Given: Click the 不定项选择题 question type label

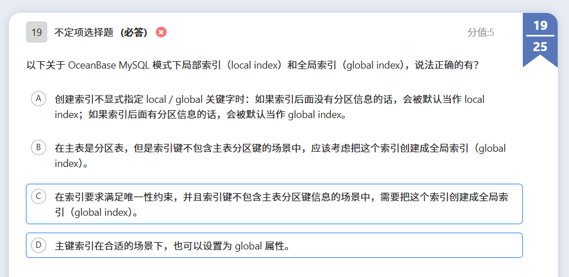Looking at the screenshot, I should click(85, 33).
